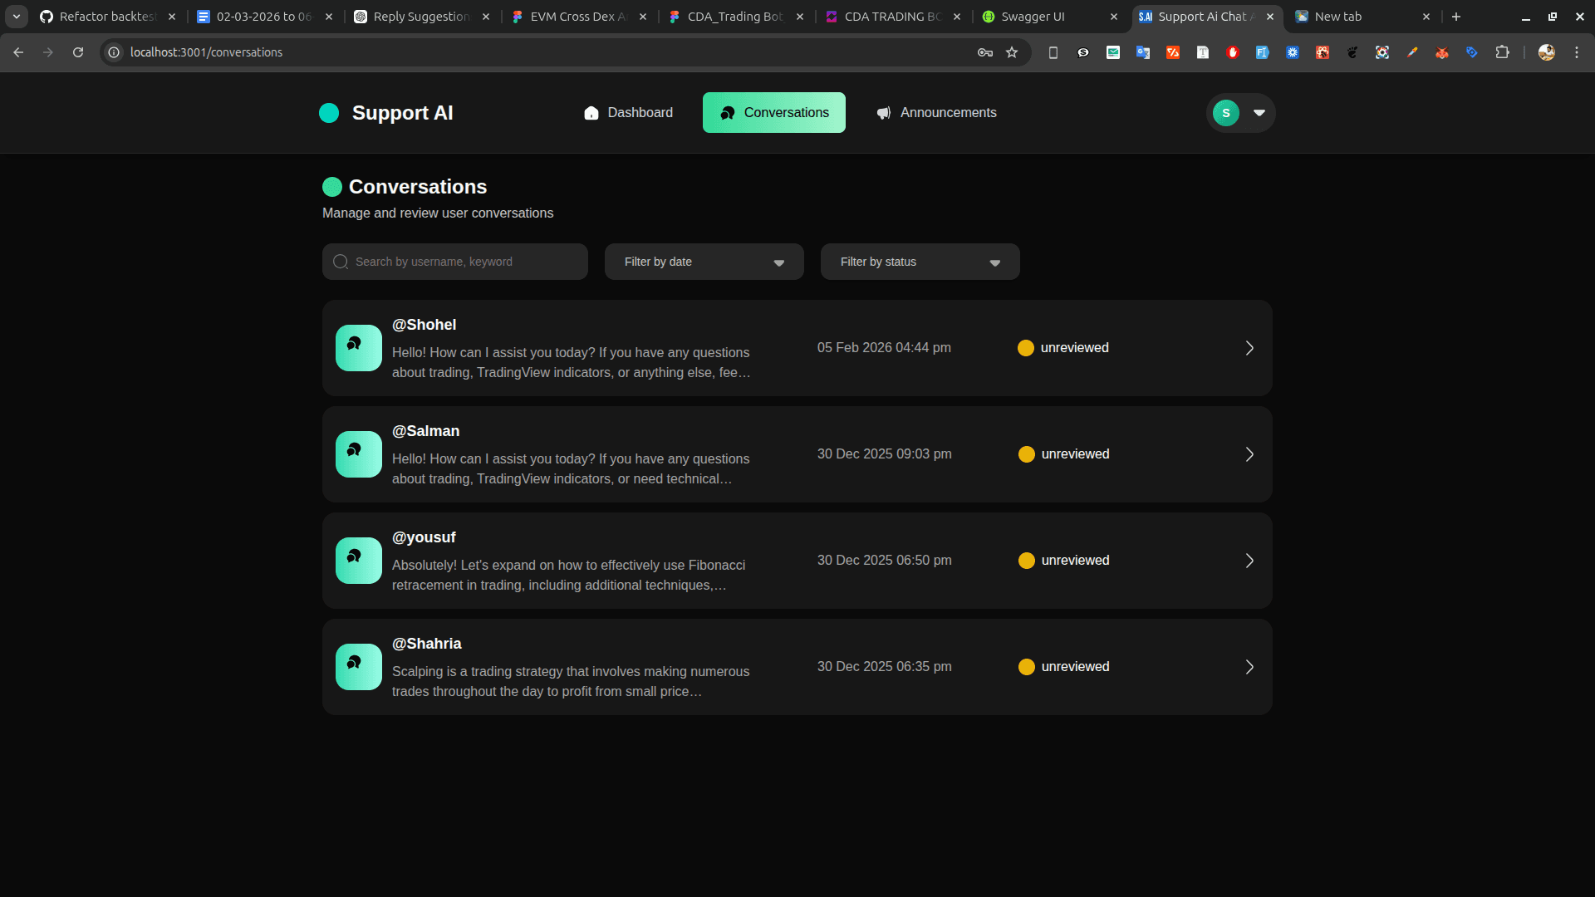Click the Conversations nav button

click(x=773, y=113)
